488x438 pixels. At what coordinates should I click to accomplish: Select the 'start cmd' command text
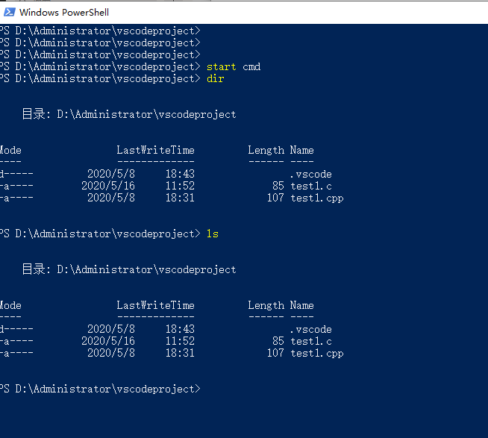pyautogui.click(x=234, y=67)
